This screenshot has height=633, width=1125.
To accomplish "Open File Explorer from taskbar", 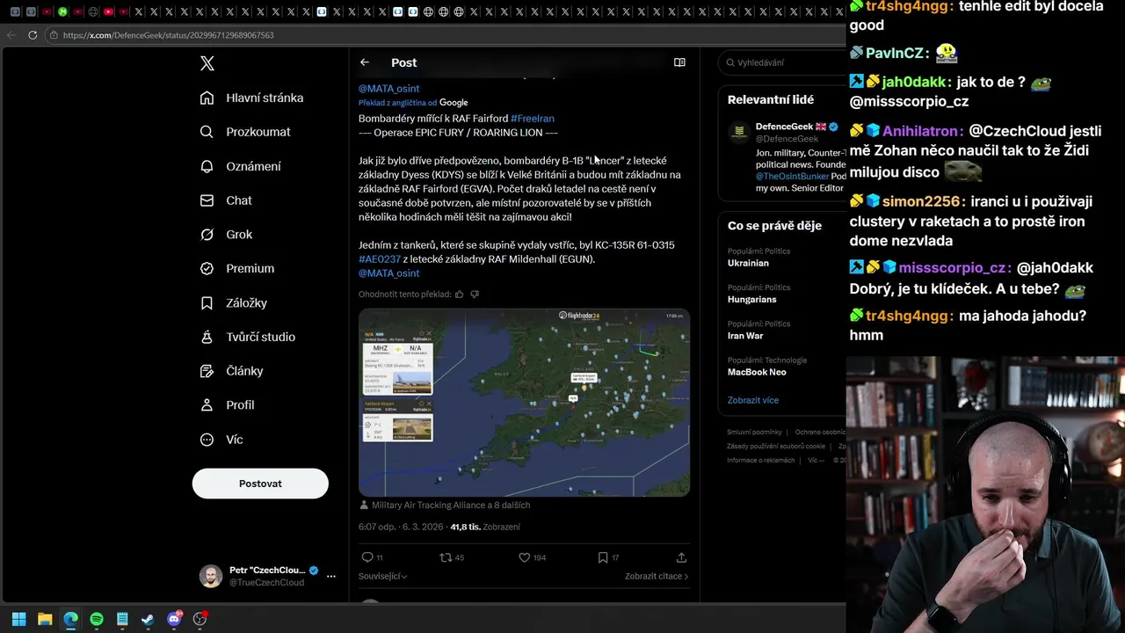I will pyautogui.click(x=45, y=619).
